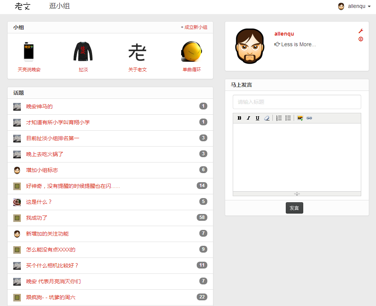Toggle bold formatting in editor

click(x=239, y=118)
